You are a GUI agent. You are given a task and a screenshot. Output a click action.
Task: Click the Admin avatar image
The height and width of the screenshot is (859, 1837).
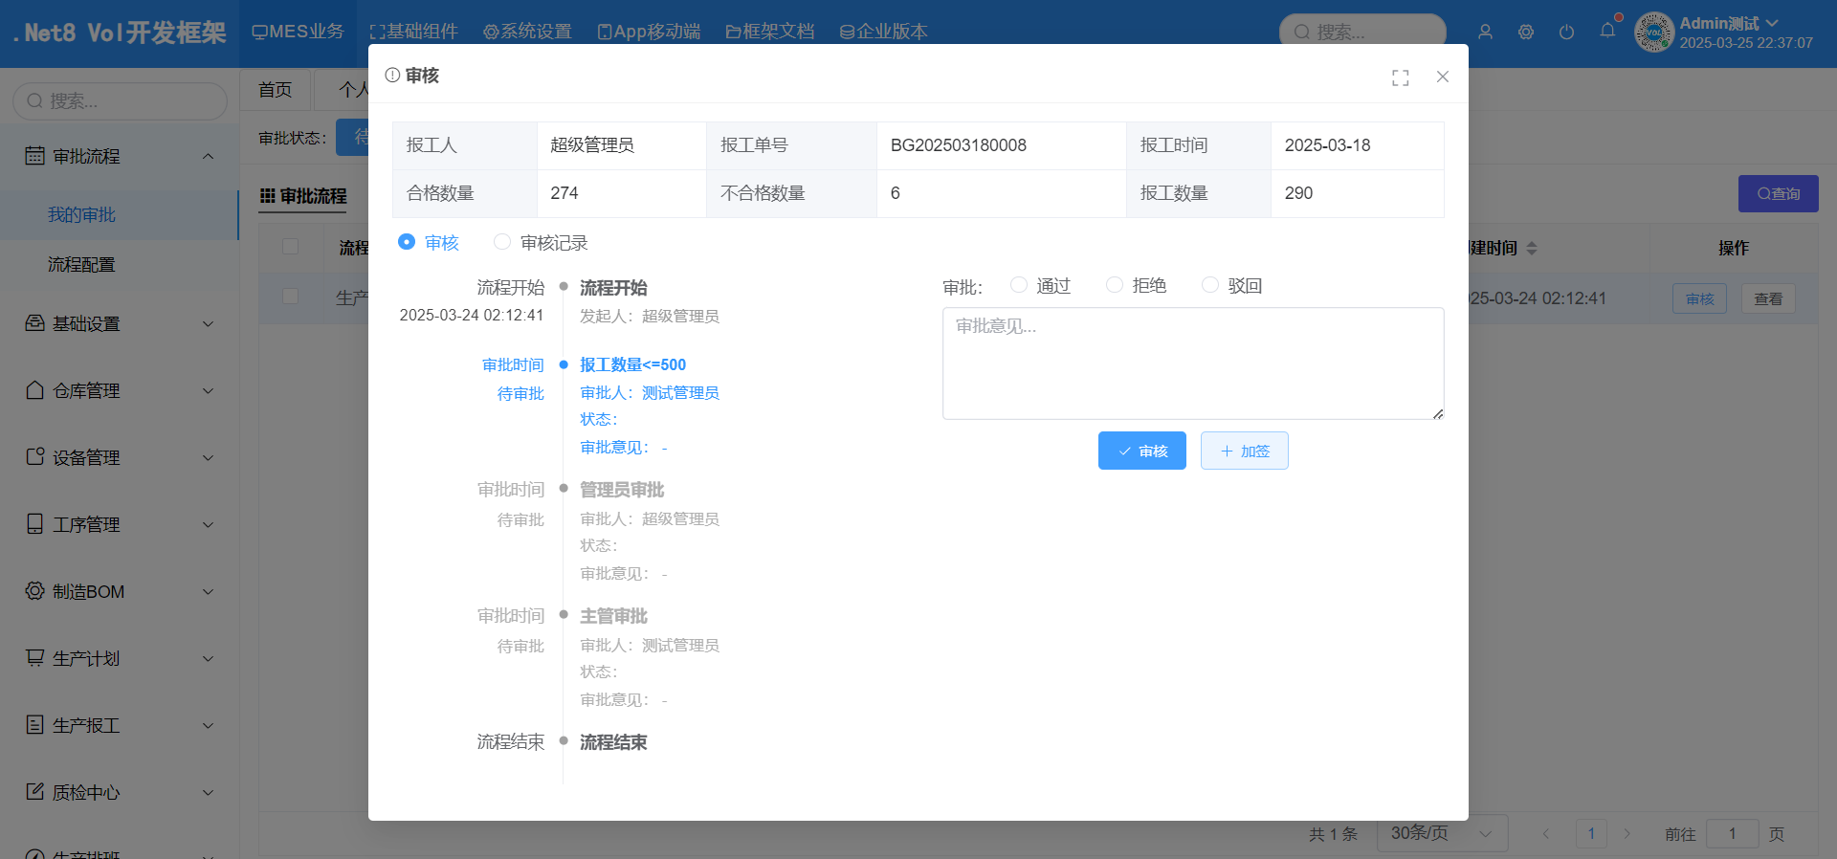(x=1654, y=33)
